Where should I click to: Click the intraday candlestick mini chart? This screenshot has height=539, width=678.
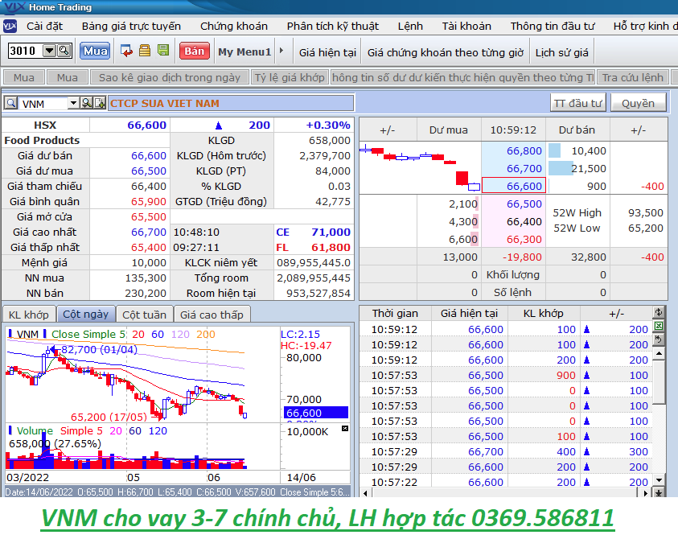(x=420, y=168)
